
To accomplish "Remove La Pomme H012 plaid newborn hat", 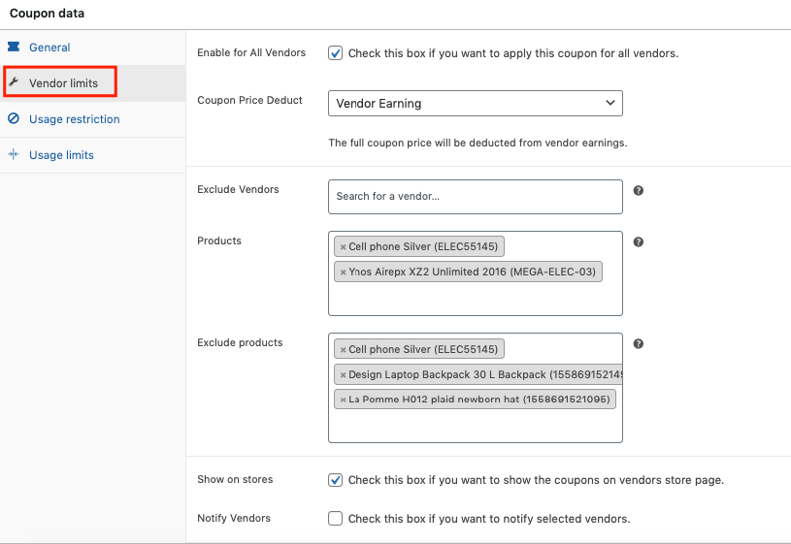I will click(x=343, y=400).
